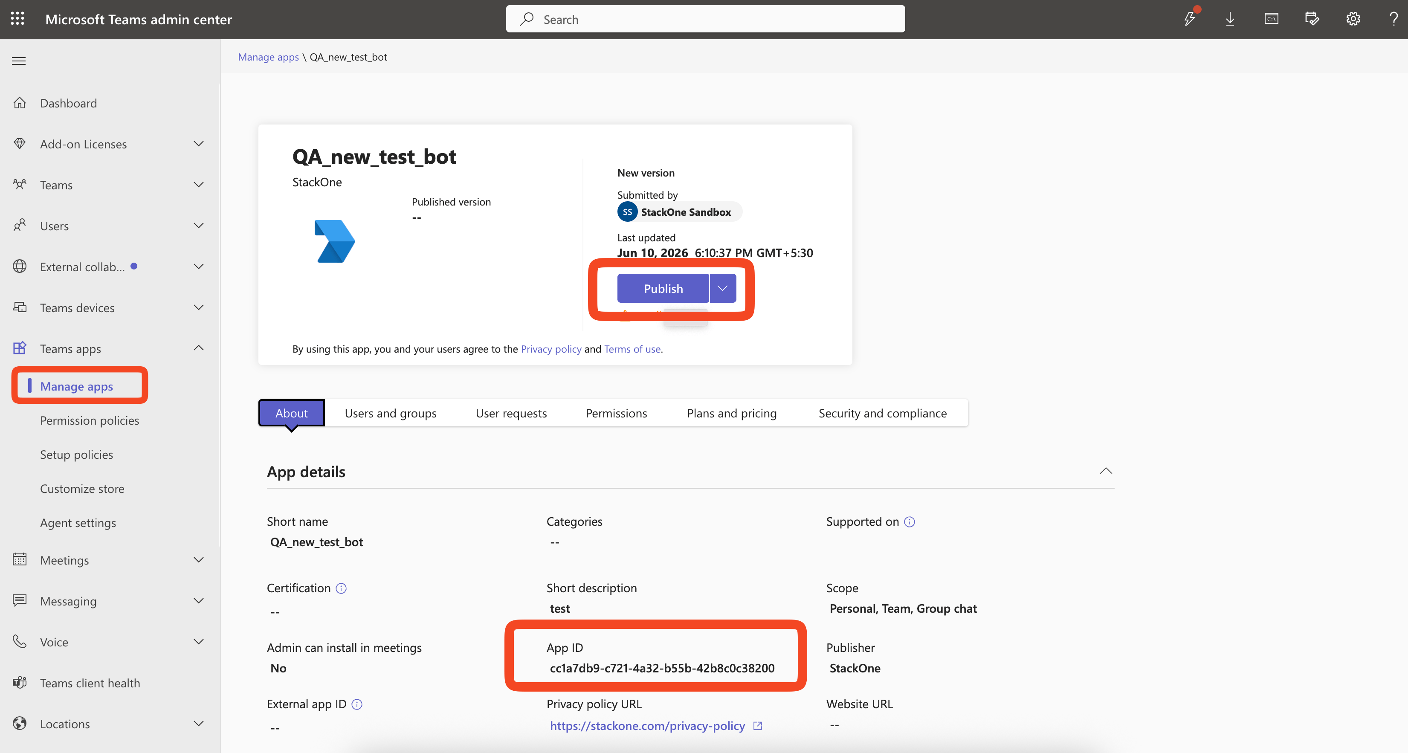Click the Teams client health icon
This screenshot has width=1408, height=753.
point(20,683)
